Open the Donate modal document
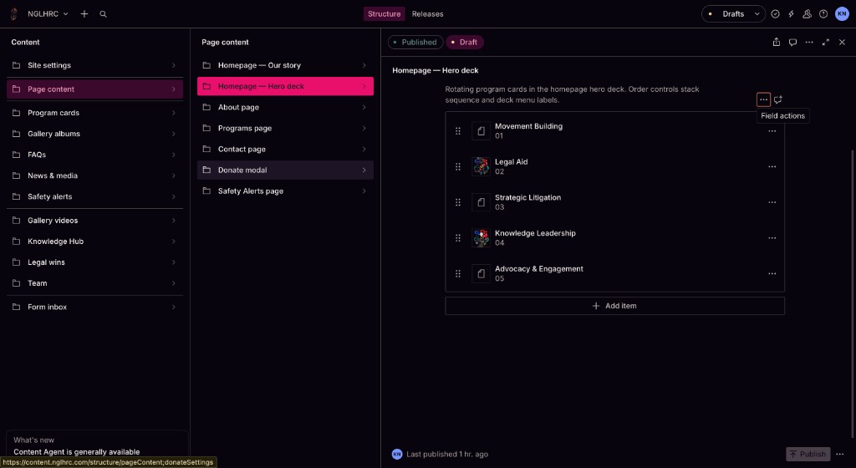Image resolution: width=856 pixels, height=468 pixels. point(285,170)
